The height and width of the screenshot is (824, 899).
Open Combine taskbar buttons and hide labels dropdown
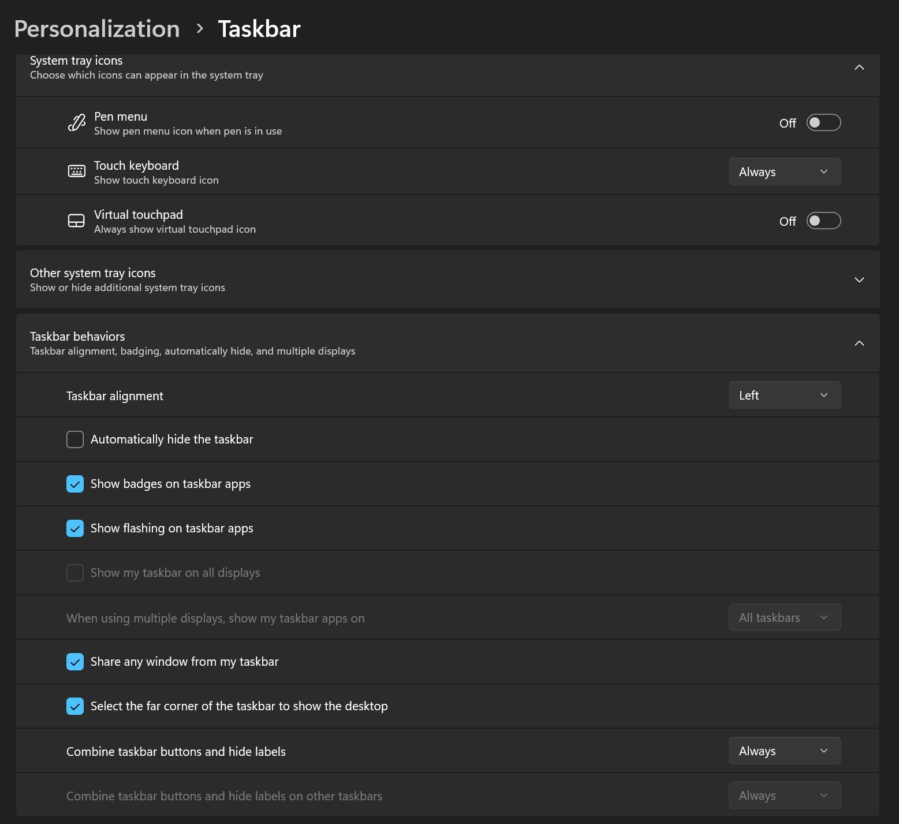(784, 751)
